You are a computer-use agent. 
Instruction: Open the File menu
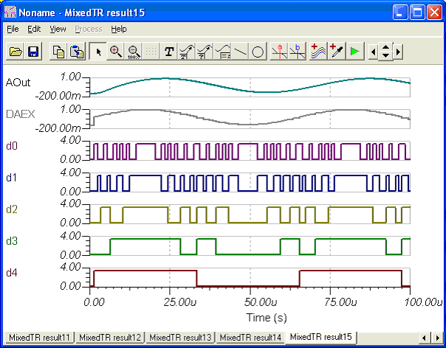(13, 29)
